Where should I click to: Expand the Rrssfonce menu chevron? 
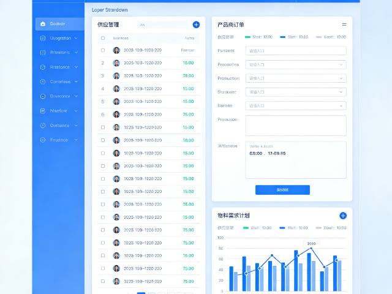(76, 67)
